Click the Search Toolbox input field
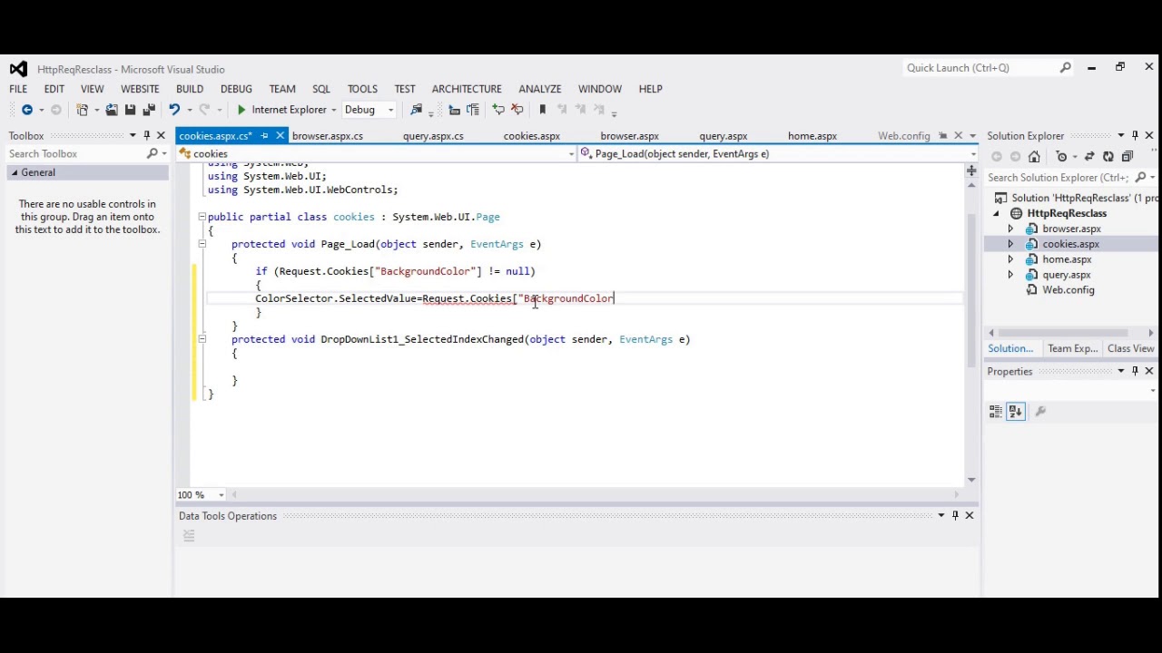 (x=76, y=154)
